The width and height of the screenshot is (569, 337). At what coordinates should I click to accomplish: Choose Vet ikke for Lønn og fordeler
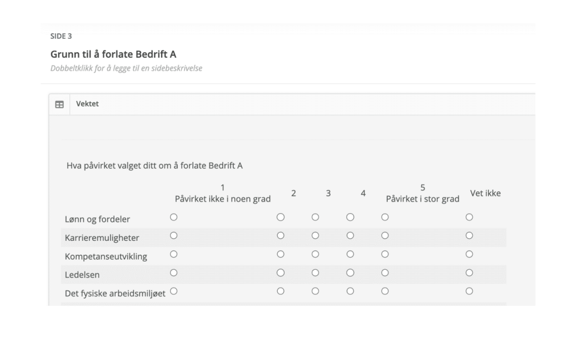pos(469,217)
